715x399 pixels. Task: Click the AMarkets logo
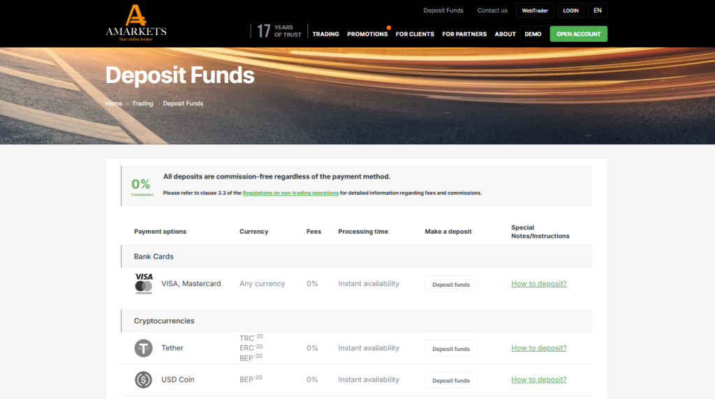[x=136, y=23]
